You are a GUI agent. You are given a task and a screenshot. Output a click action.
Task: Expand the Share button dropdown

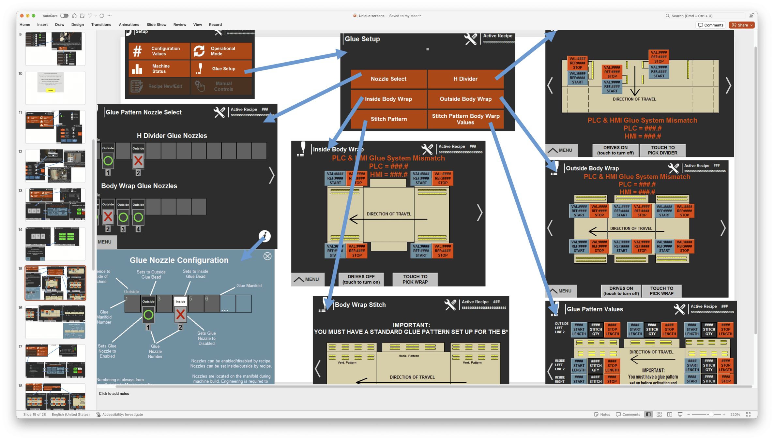coord(751,25)
